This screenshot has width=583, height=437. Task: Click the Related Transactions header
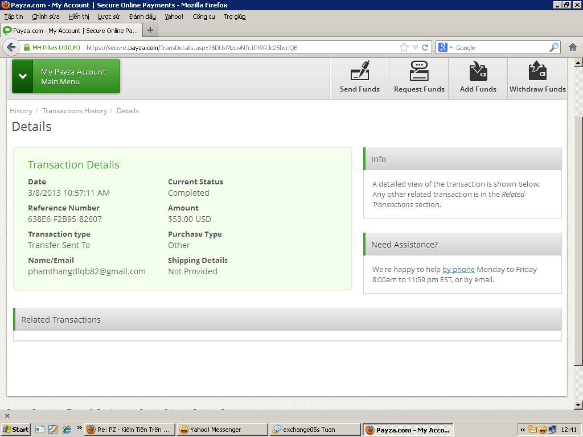(x=288, y=320)
